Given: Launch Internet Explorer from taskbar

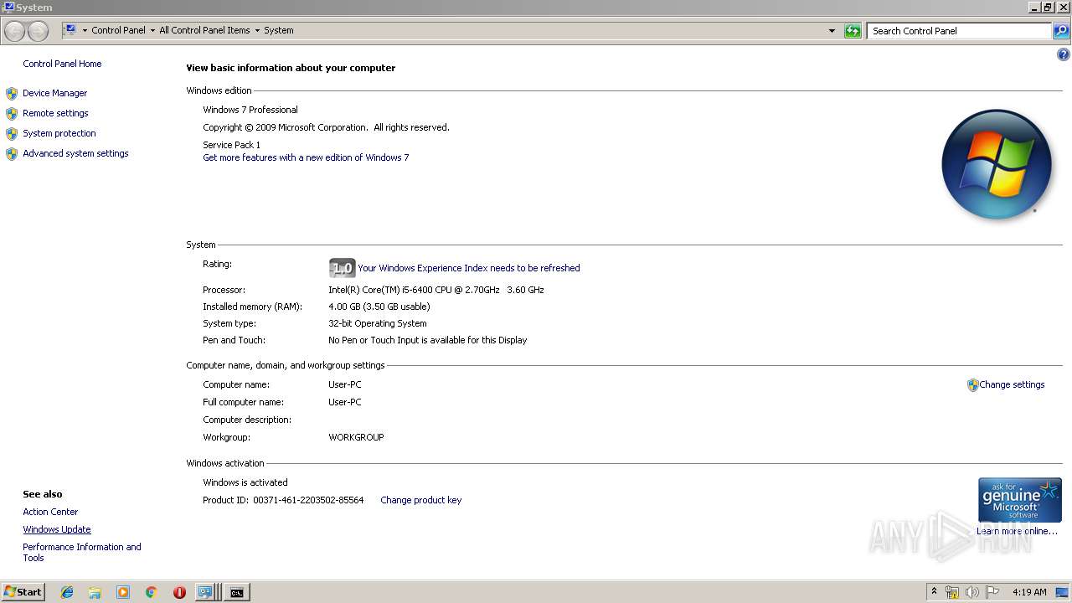Looking at the screenshot, I should click(67, 592).
